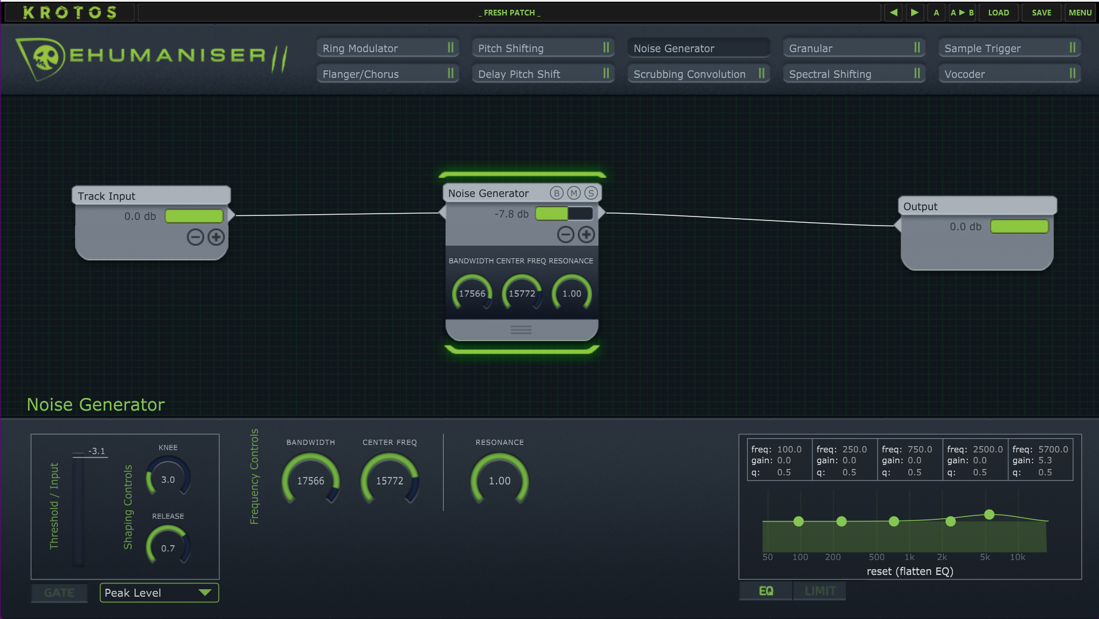The height and width of the screenshot is (619, 1099).
Task: Click minus icon on Noise Generator node
Action: coord(565,234)
